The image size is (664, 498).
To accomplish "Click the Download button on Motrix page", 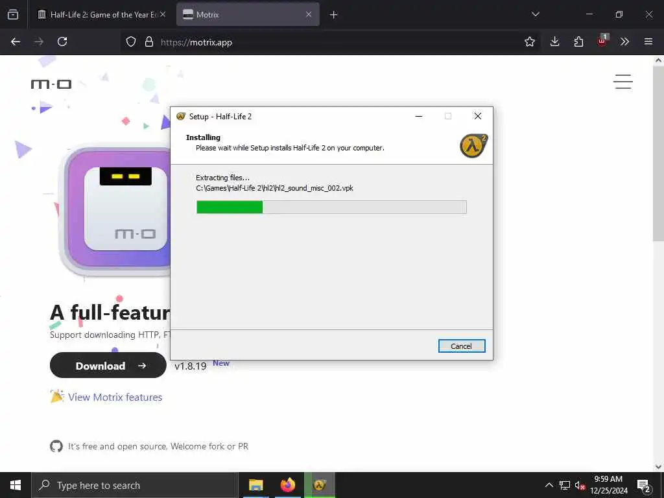I will pos(108,366).
